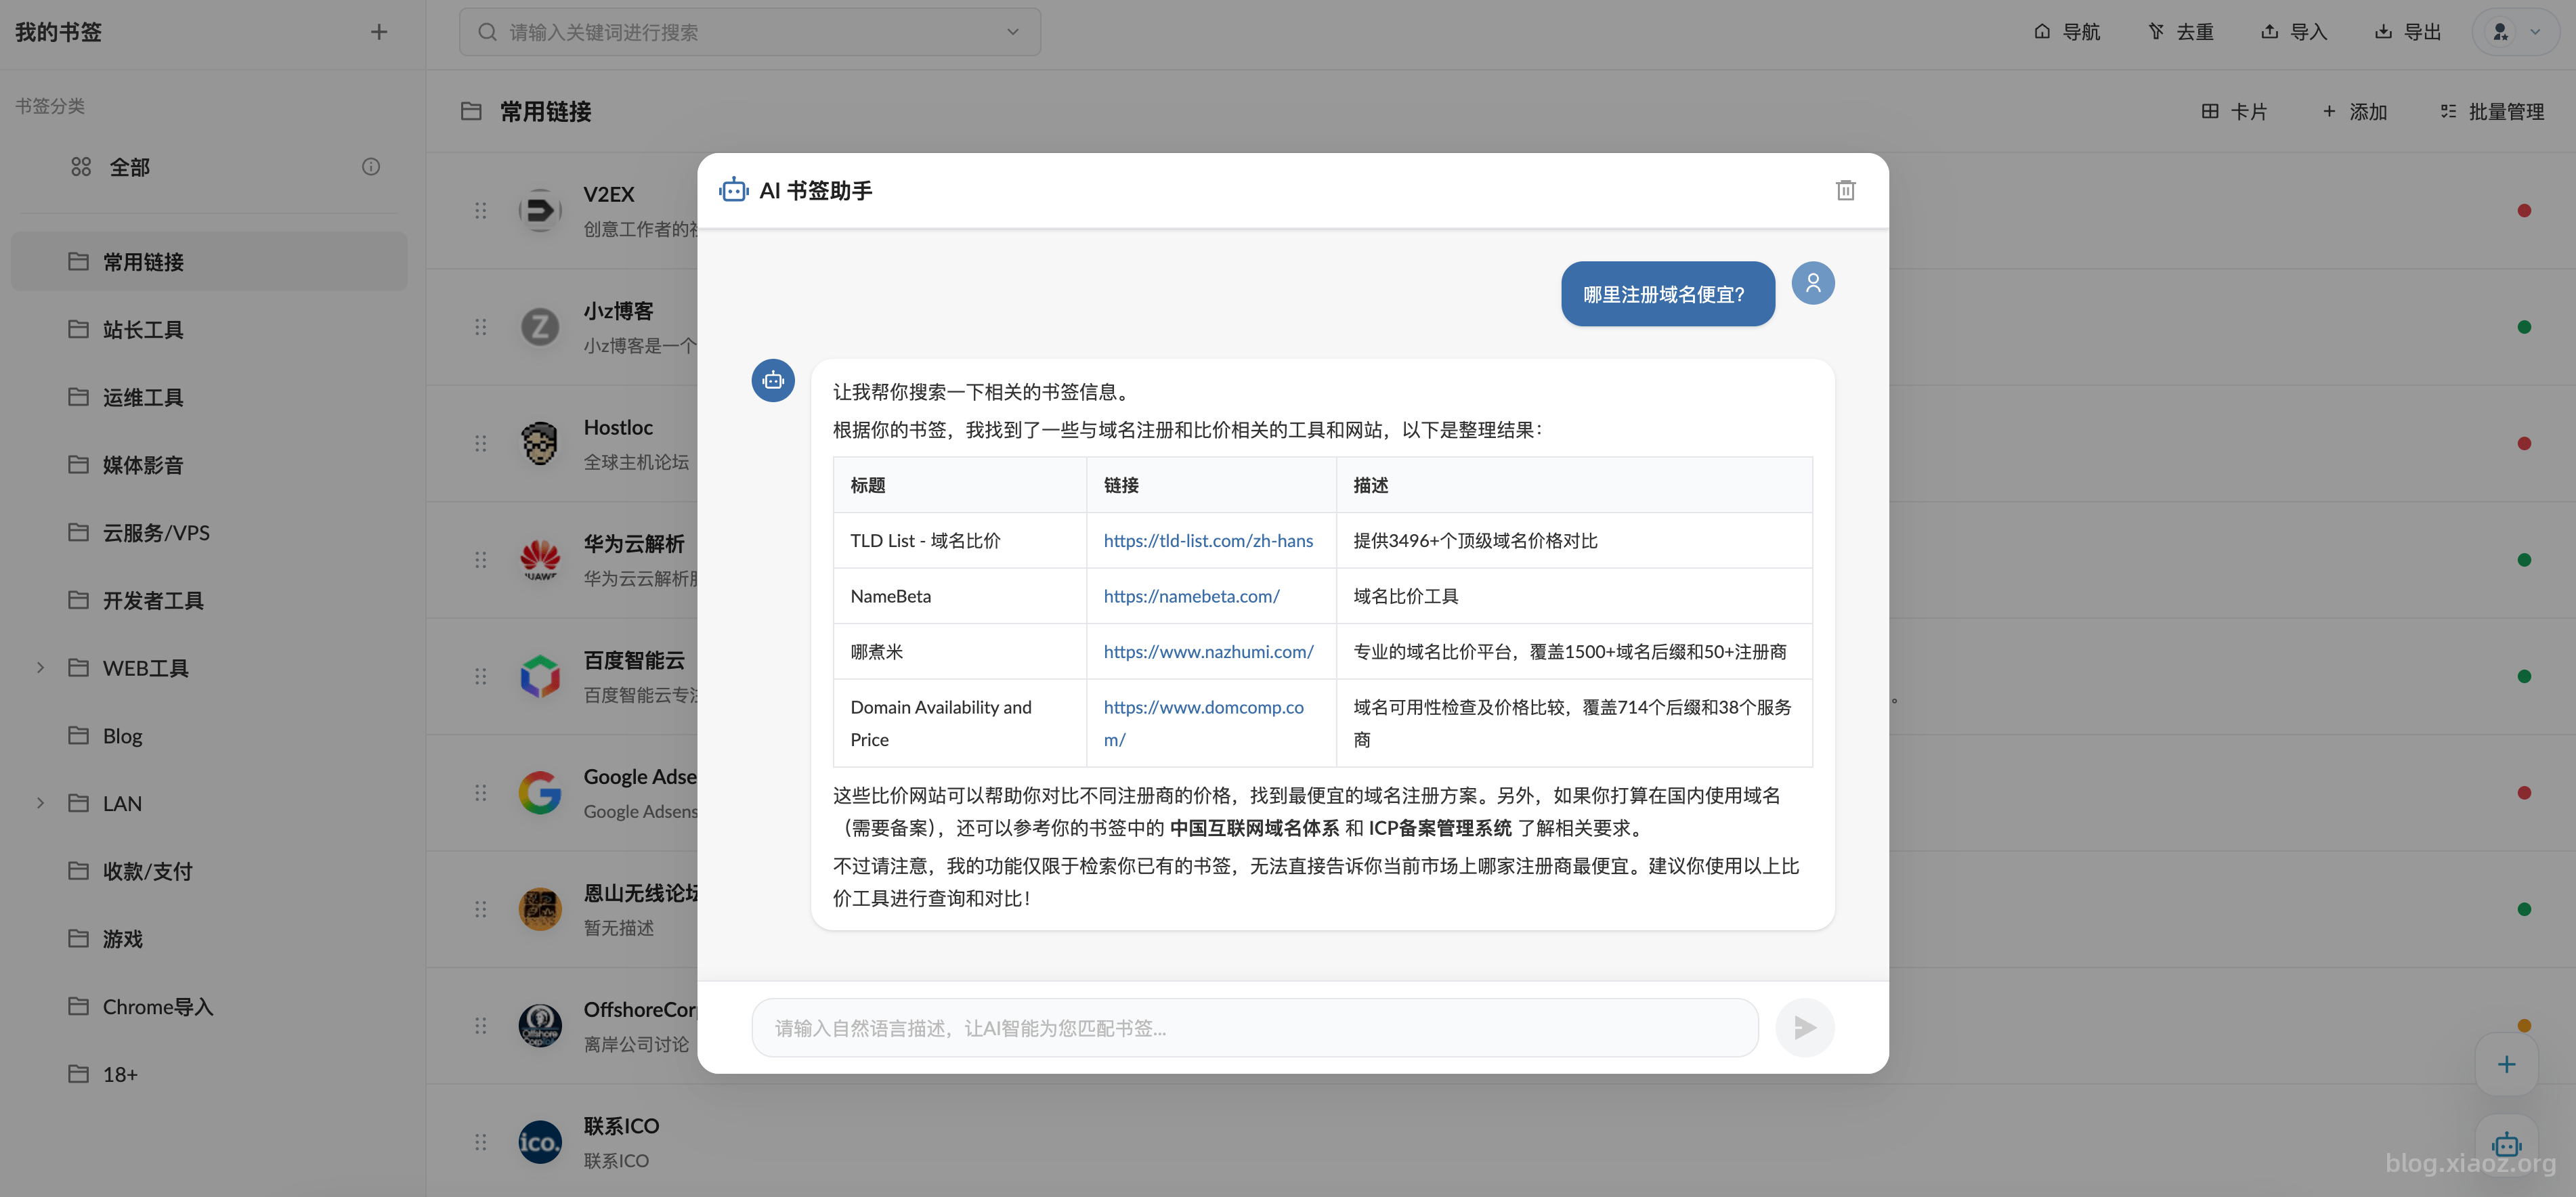The image size is (2576, 1197).
Task: Switch to 卡片 card view
Action: (2234, 111)
